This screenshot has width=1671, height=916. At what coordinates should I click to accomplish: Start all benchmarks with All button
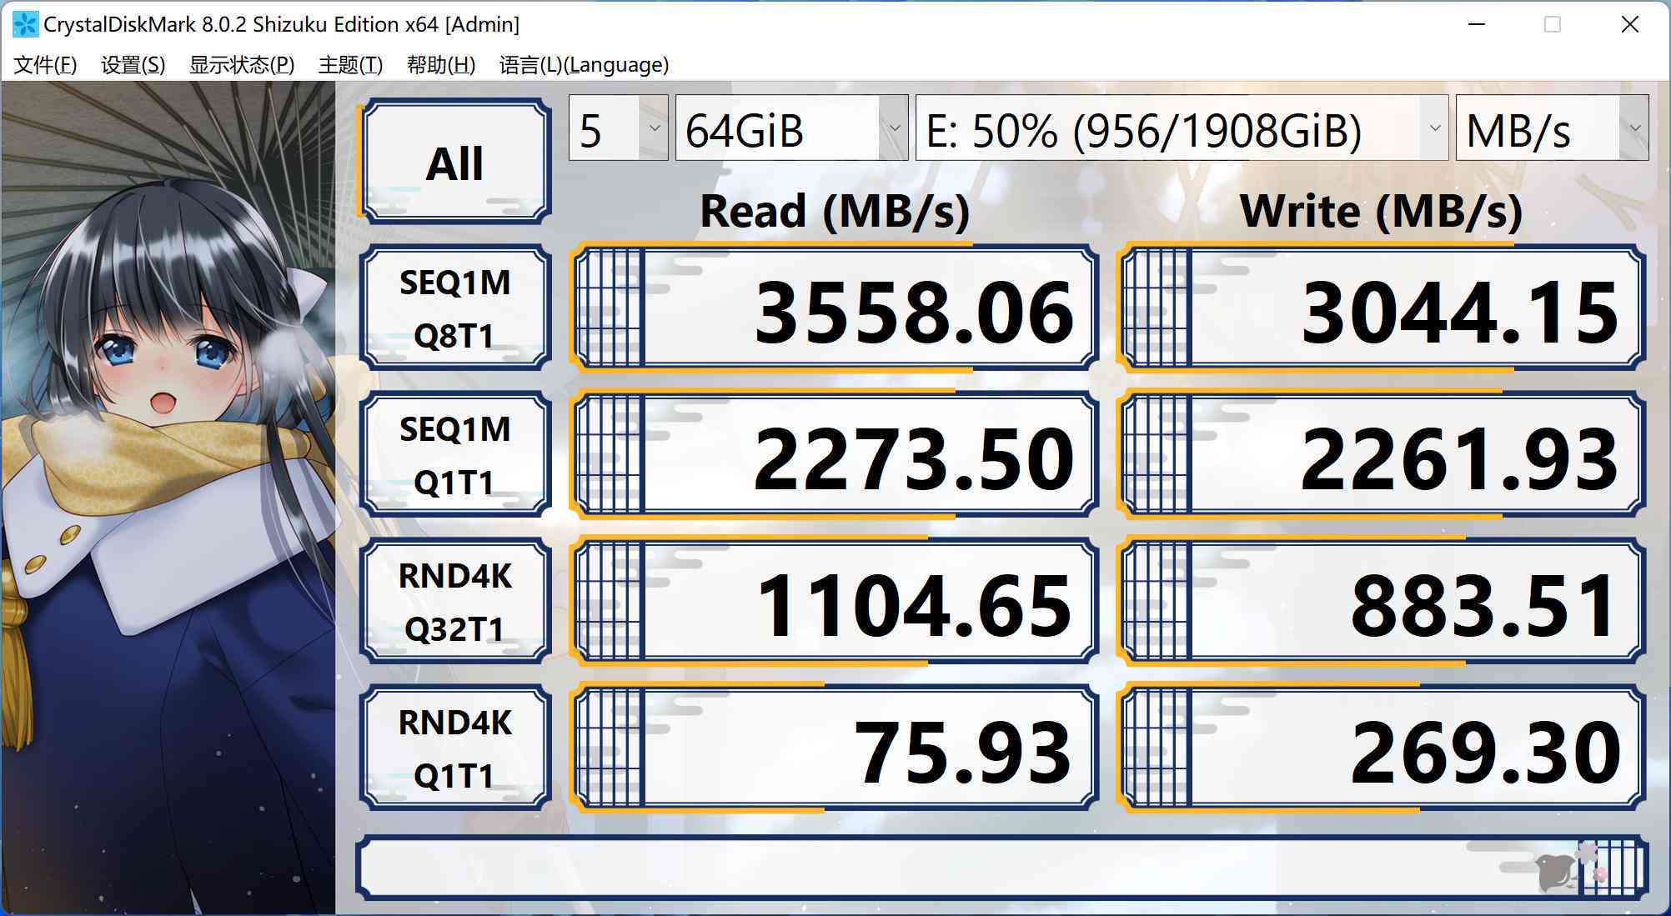455,162
